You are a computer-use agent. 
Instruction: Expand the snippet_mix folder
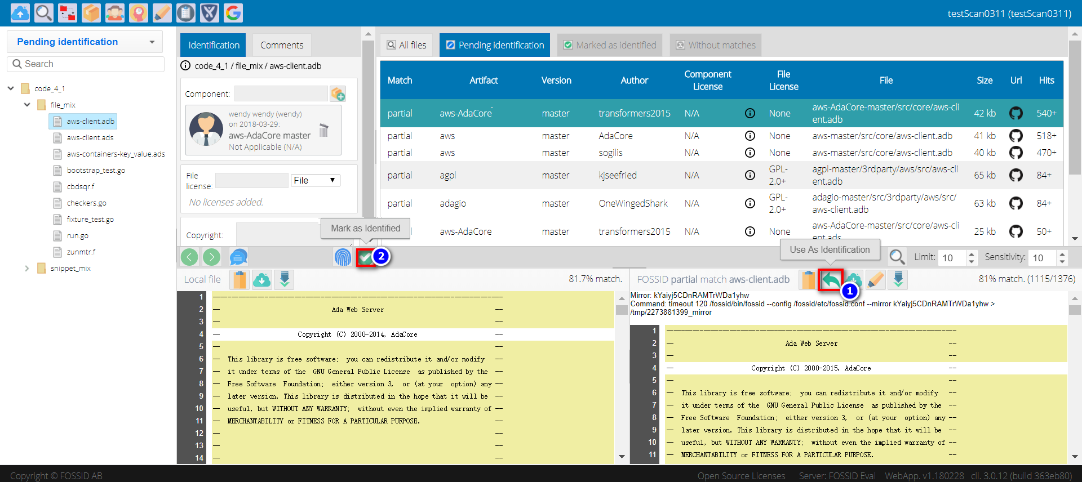click(27, 269)
